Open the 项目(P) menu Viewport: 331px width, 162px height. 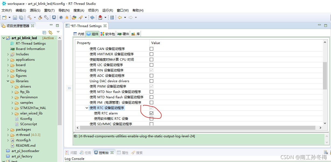(93, 10)
